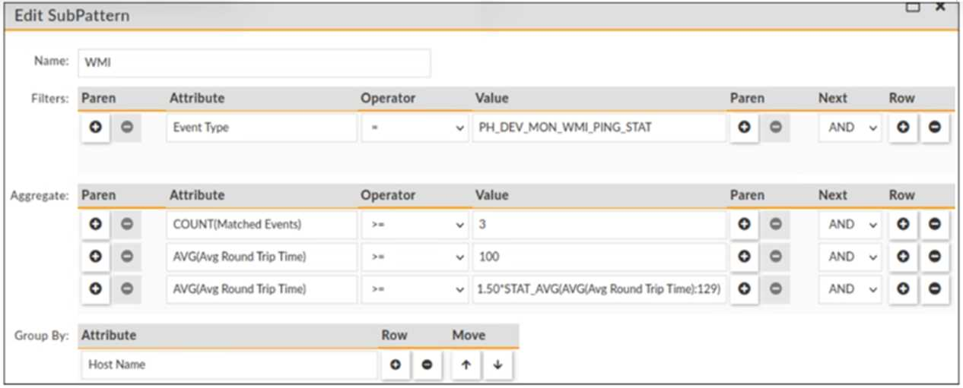Change Next AND dropdown on Event Type row
This screenshot has width=963, height=388.
[851, 128]
